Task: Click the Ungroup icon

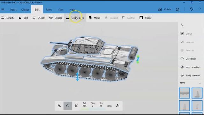Action: pyautogui.click(x=182, y=42)
